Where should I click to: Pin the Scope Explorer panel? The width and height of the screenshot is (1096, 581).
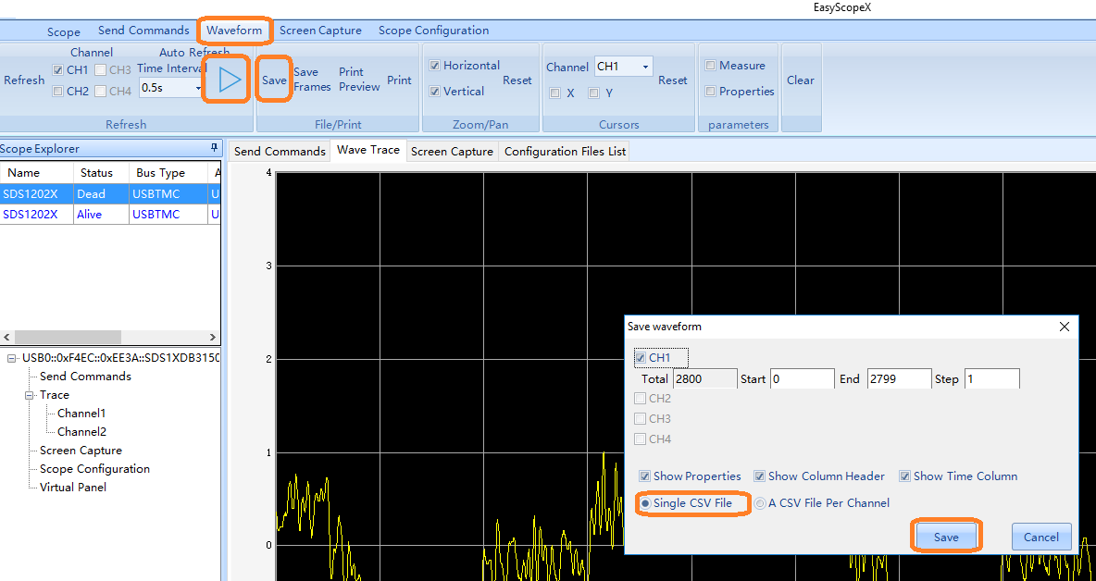pos(215,149)
